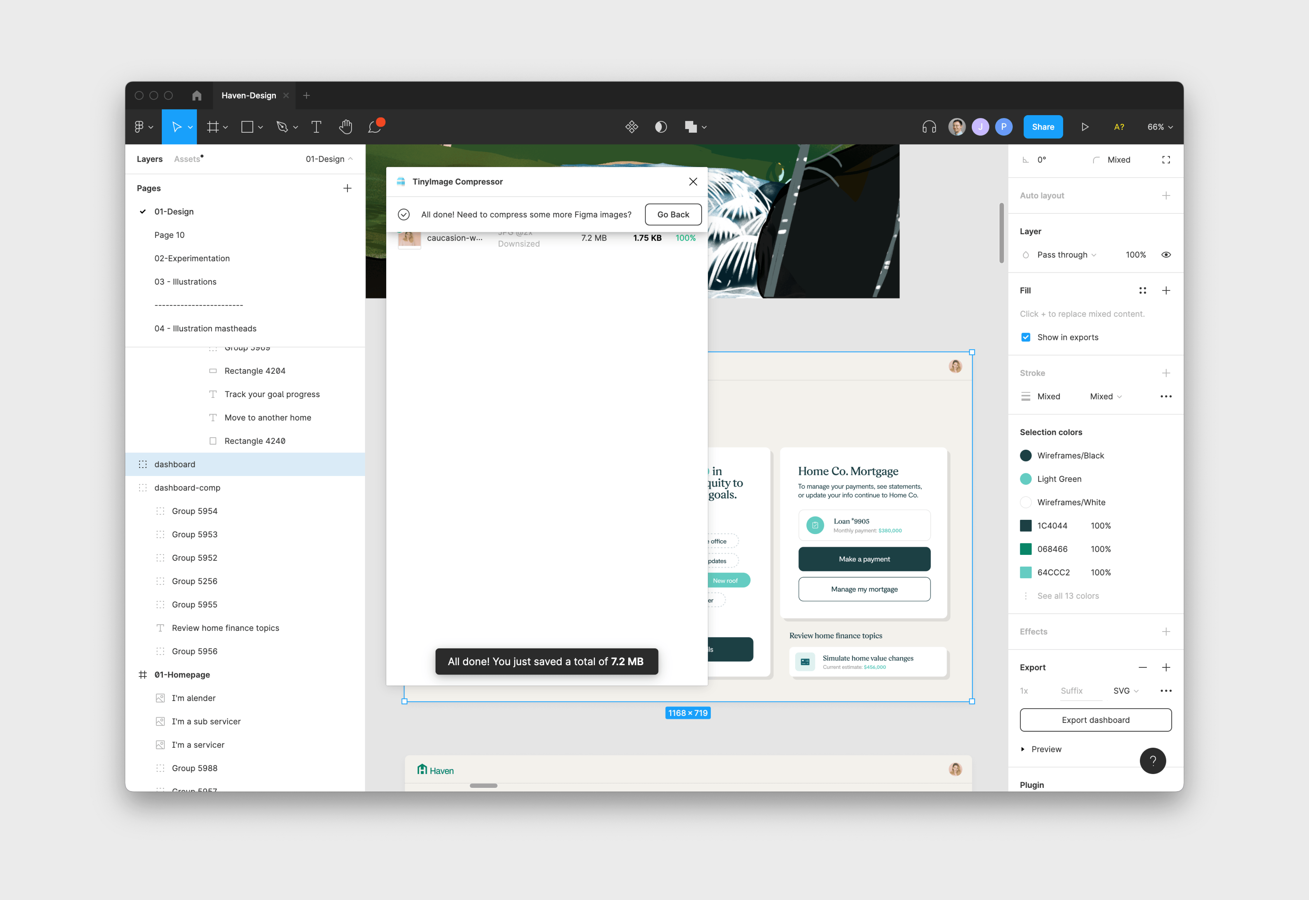The width and height of the screenshot is (1309, 900).
Task: Click the Export dashboard button
Action: [x=1095, y=720]
